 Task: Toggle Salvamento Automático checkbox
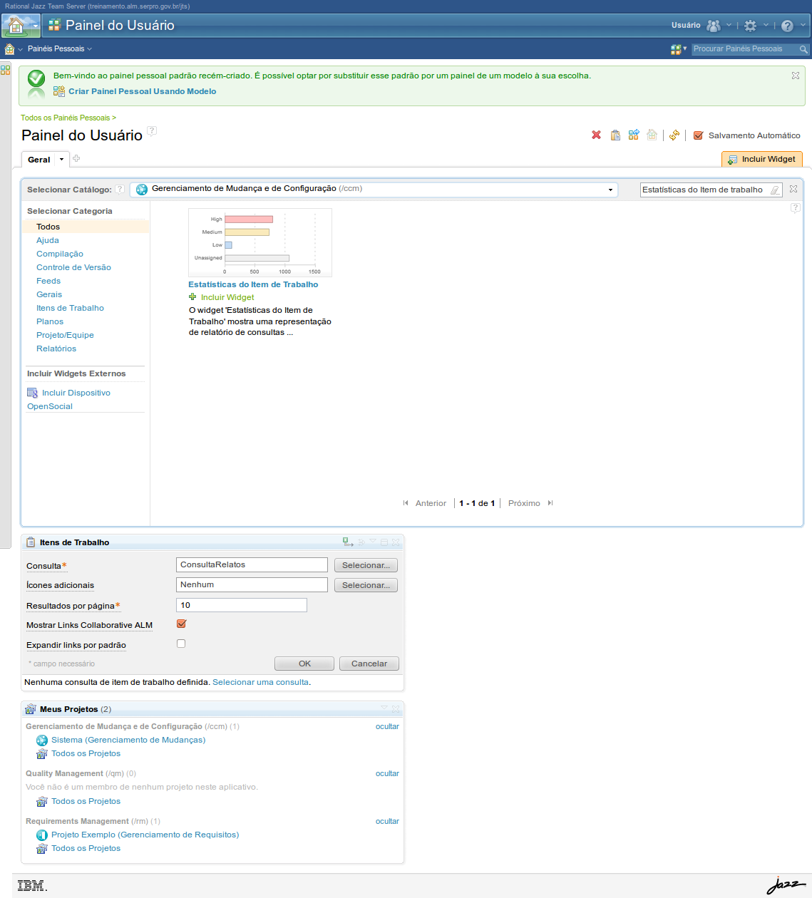[699, 135]
